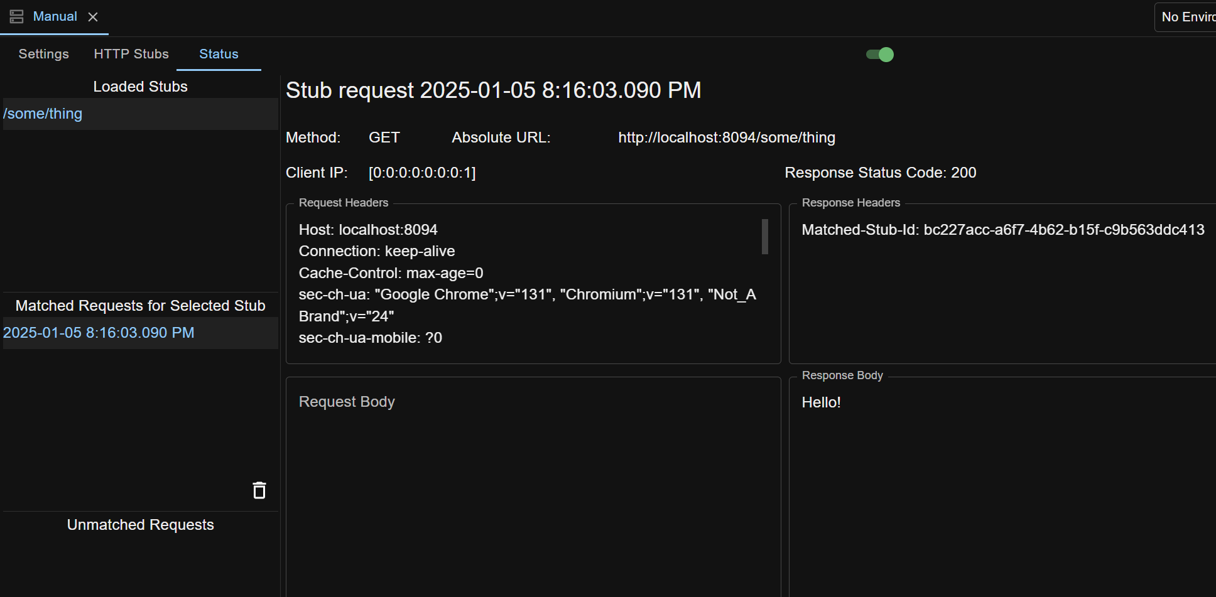The width and height of the screenshot is (1216, 597).
Task: Toggle the green stub server switch
Action: (x=880, y=55)
